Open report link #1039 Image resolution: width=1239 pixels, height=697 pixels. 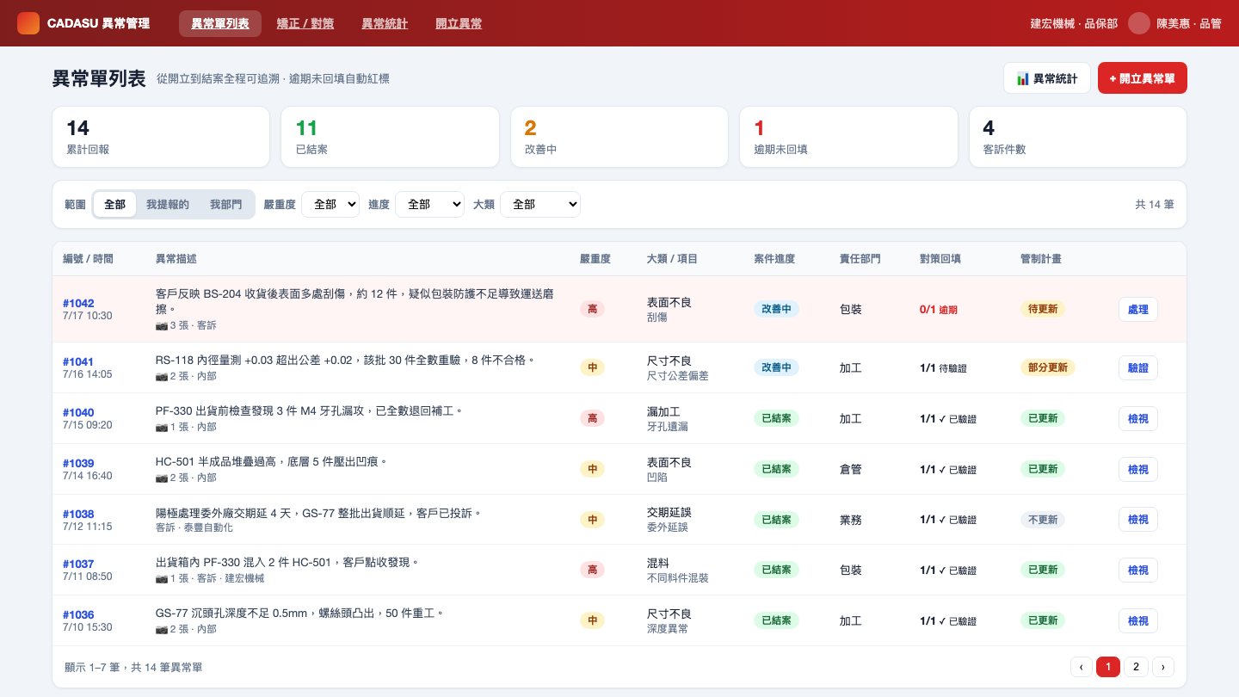pyautogui.click(x=78, y=463)
